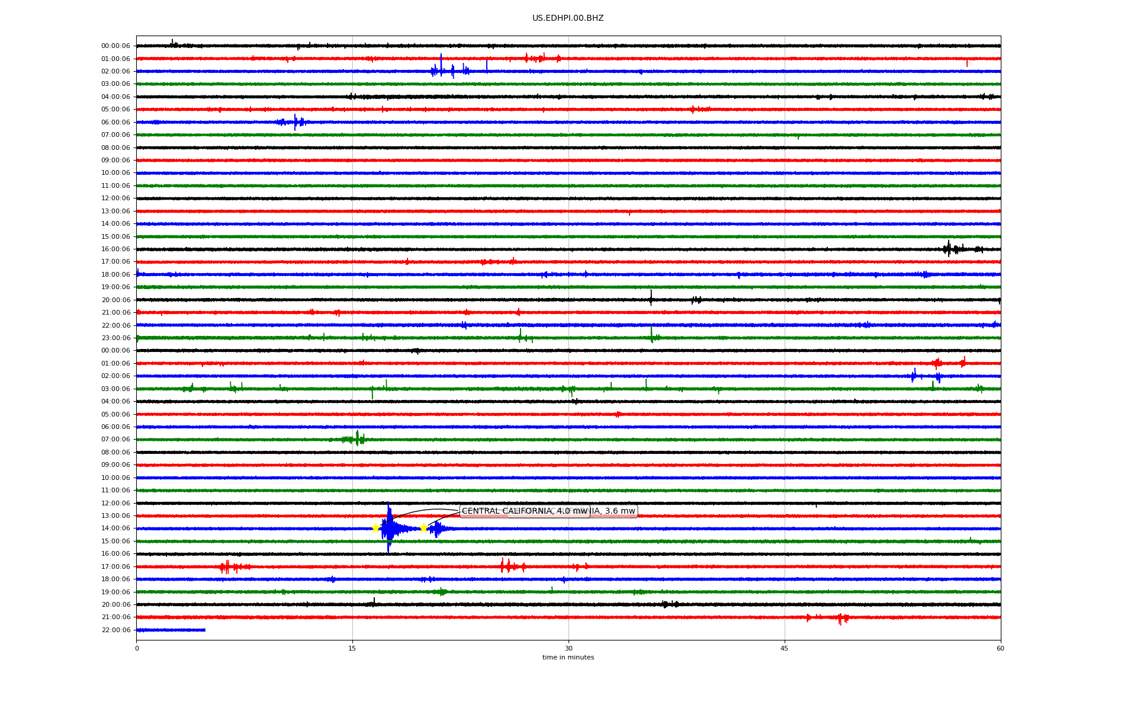Click the red burst on the 21:00:06 bottom trace
Image resolution: width=1137 pixels, height=711 pixels.
point(840,618)
